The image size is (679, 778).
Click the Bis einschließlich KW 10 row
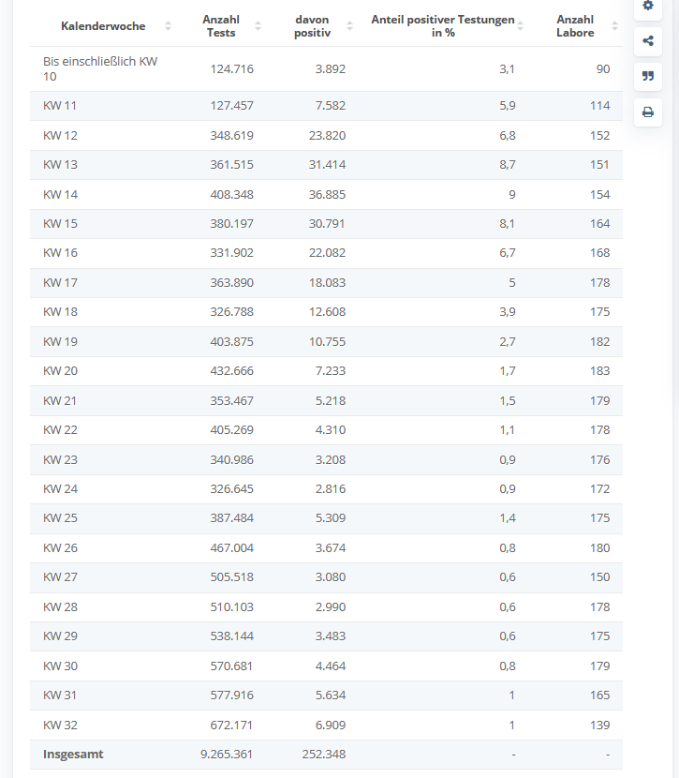tap(100, 69)
